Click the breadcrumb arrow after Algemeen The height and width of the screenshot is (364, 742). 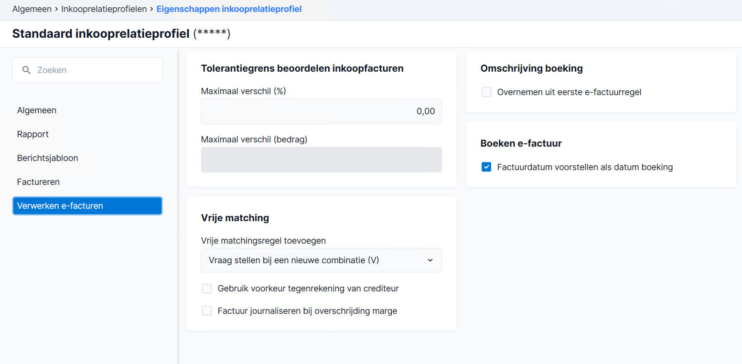coord(56,9)
